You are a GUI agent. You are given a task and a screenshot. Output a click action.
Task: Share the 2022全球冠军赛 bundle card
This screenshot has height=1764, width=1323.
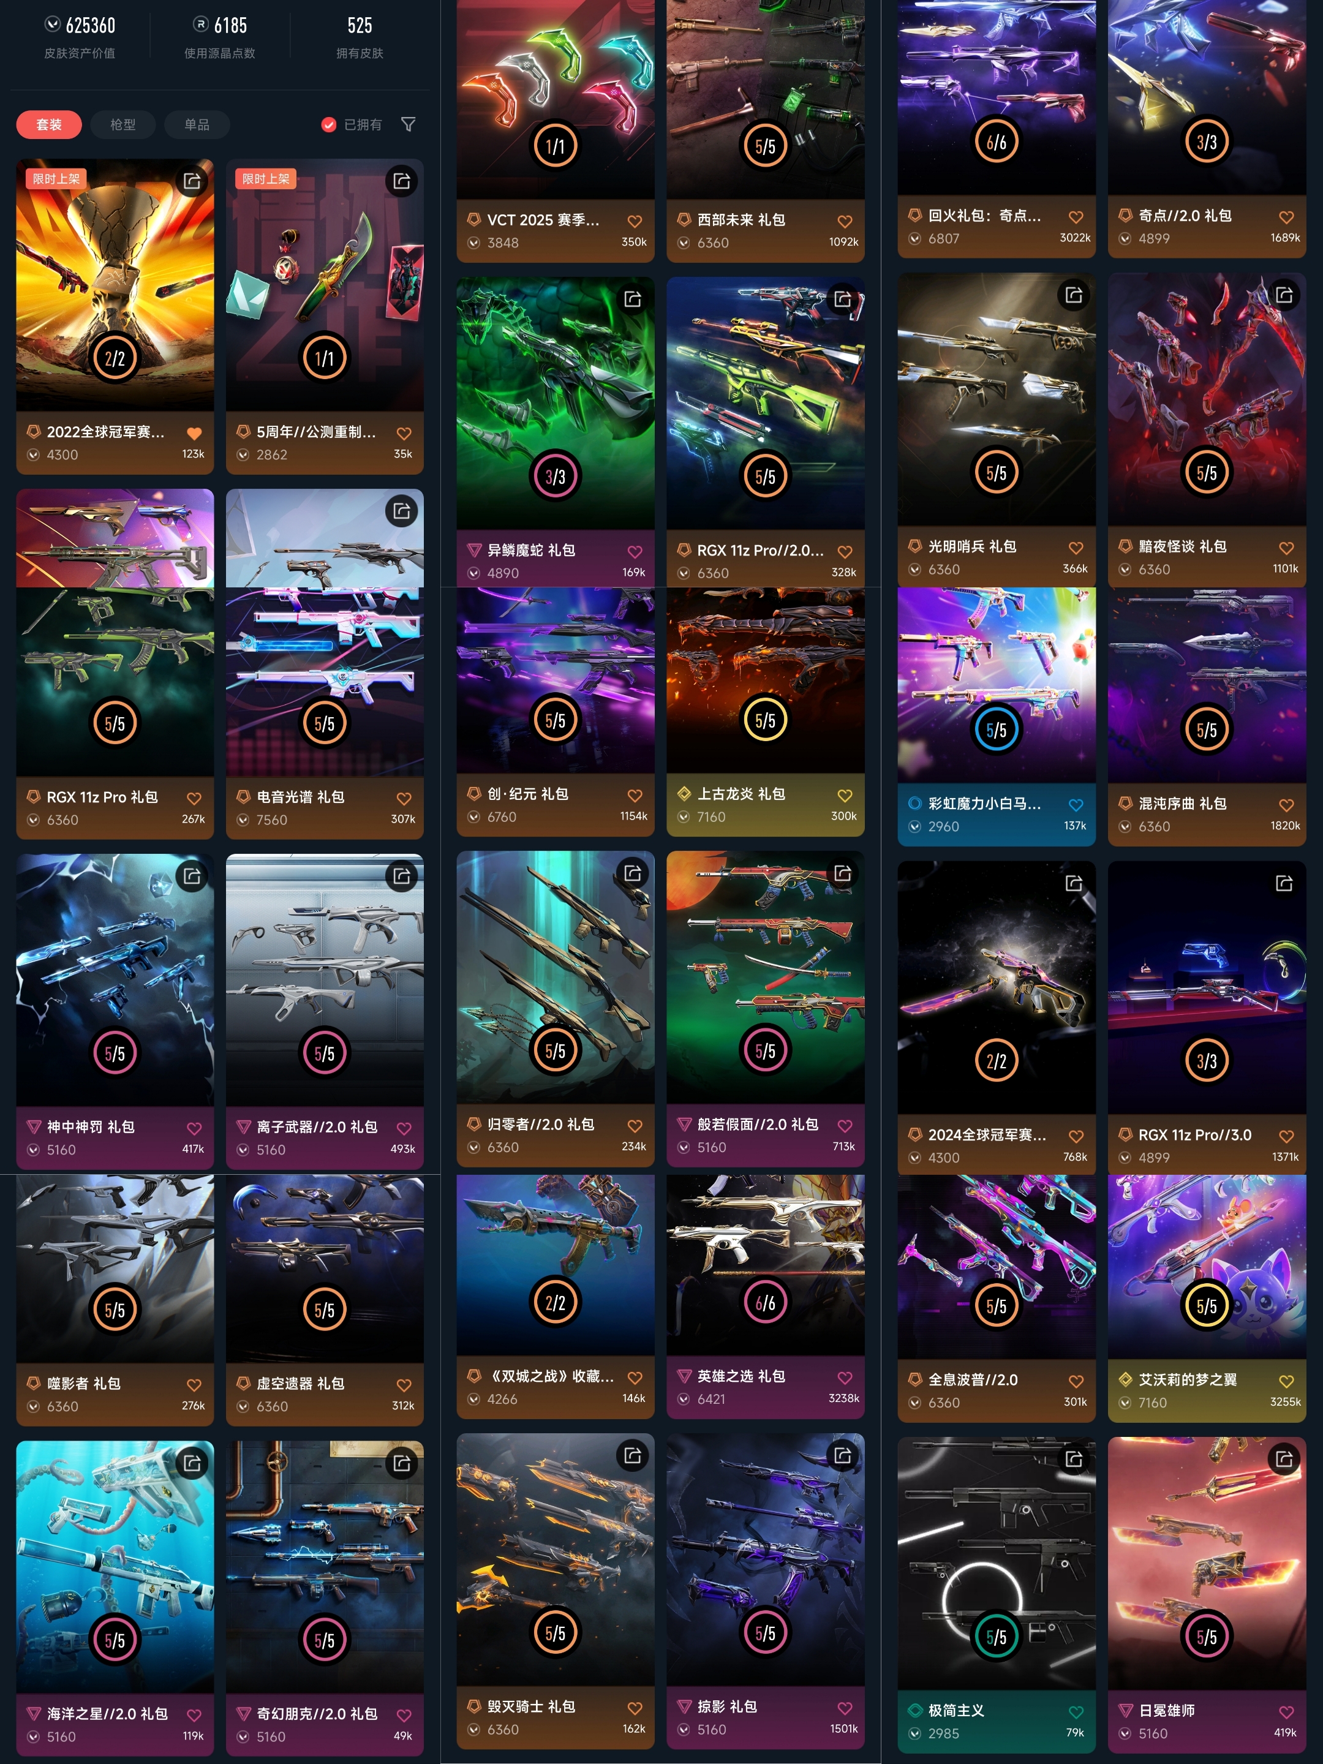(x=192, y=181)
